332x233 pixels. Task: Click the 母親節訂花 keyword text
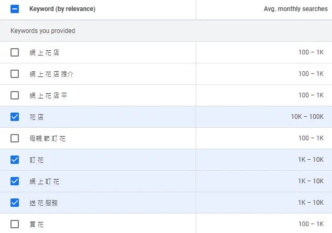[48, 139]
